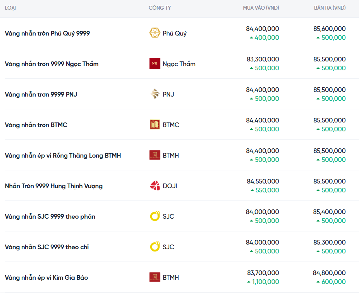Image resolution: width=359 pixels, height=294 pixels.
Task: Click SJC logo in the theo phân row
Action: pyautogui.click(x=155, y=216)
